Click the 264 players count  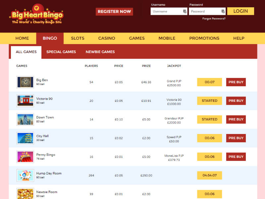point(91,175)
